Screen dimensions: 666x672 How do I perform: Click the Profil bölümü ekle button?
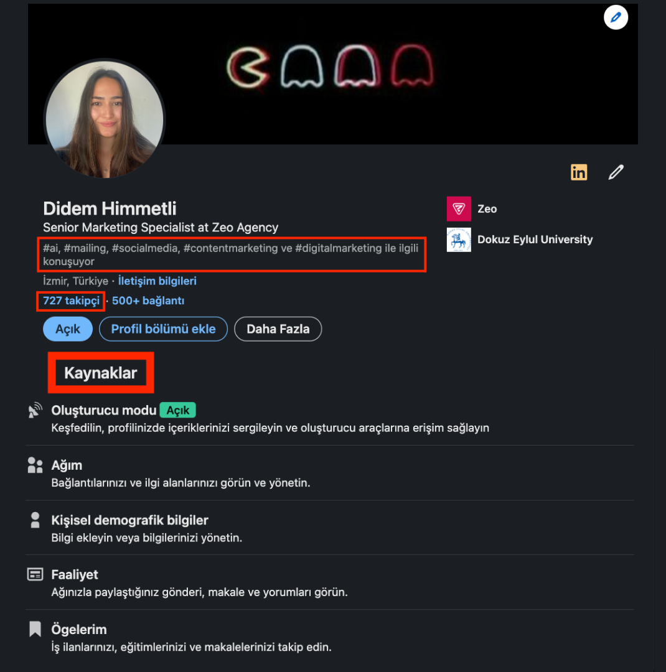(x=164, y=329)
